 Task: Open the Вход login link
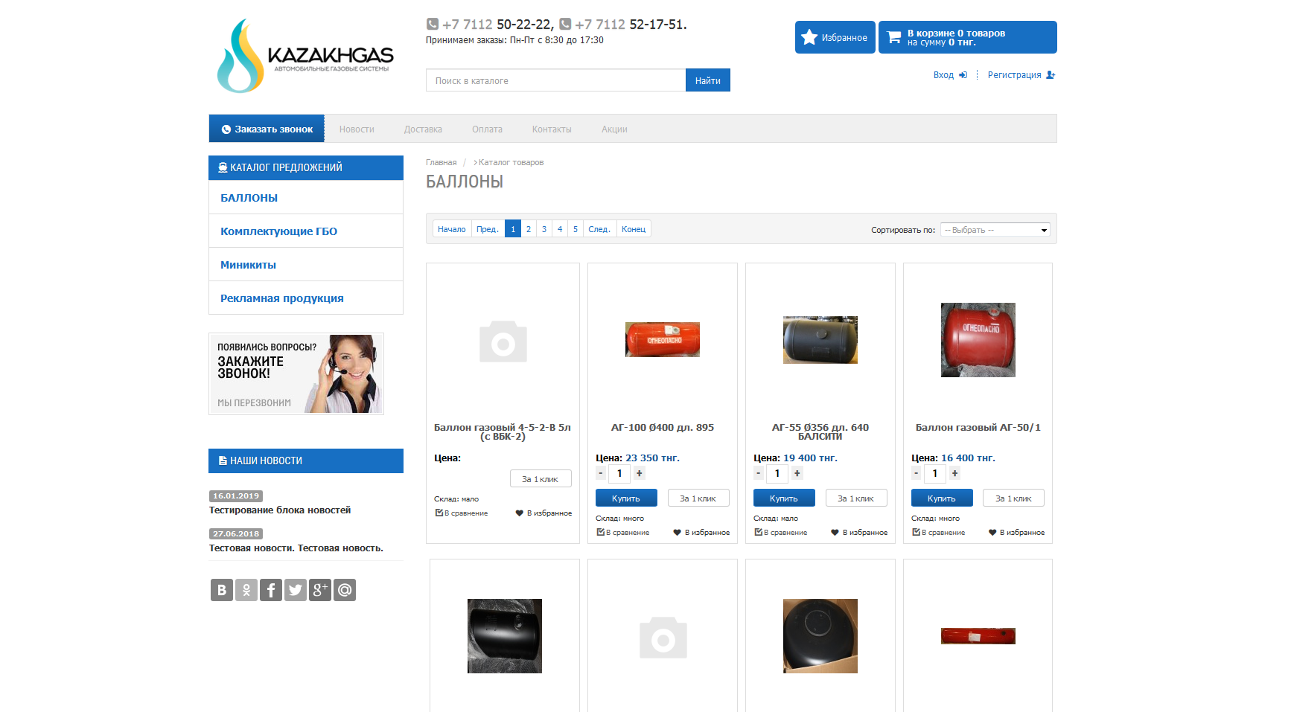coord(943,75)
